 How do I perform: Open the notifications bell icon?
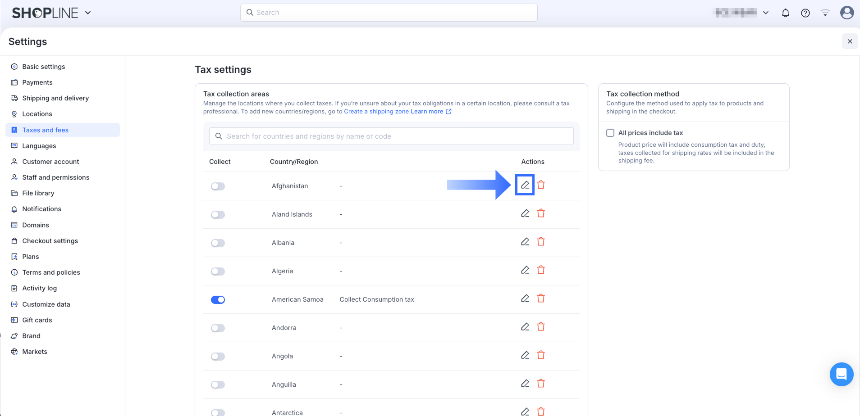click(785, 13)
